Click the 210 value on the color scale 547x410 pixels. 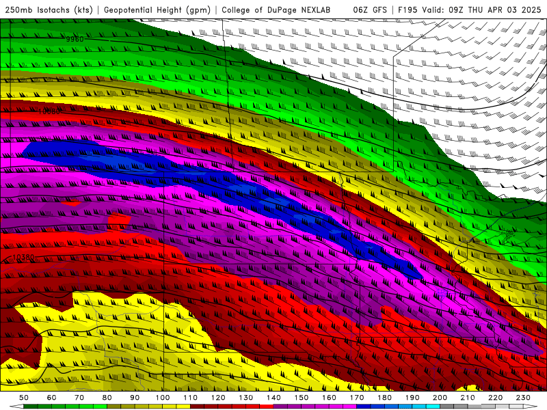click(468, 398)
